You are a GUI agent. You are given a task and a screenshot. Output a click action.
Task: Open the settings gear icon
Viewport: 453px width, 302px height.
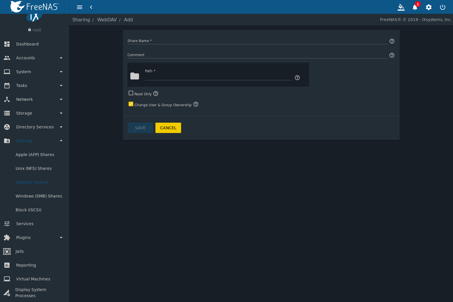pyautogui.click(x=429, y=7)
